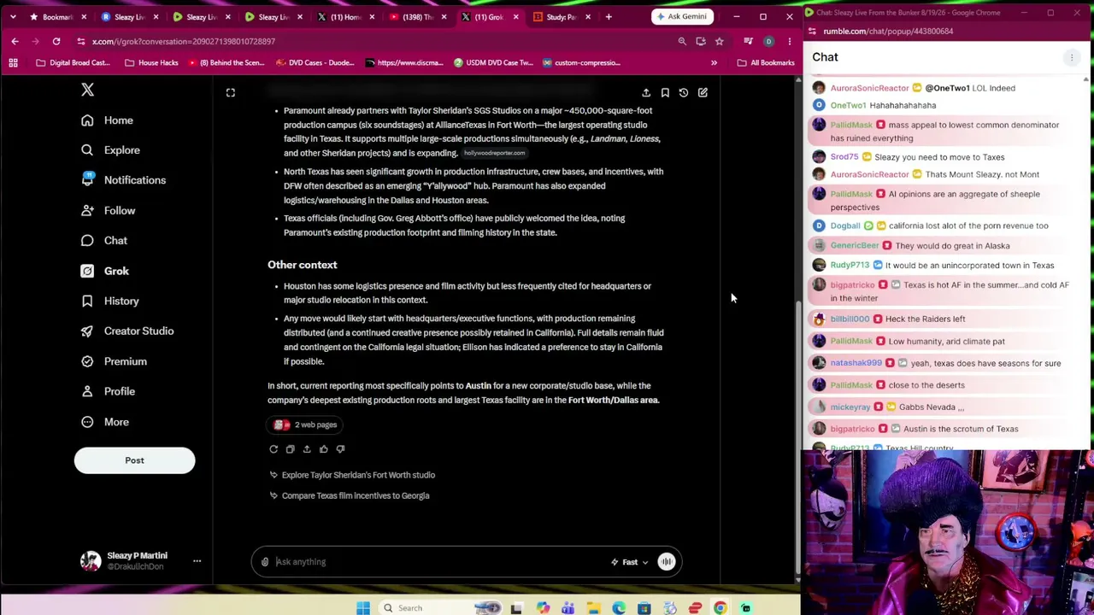This screenshot has height=615, width=1094.
Task: Open account options next to Sleazy P Martini
Action: 197,561
